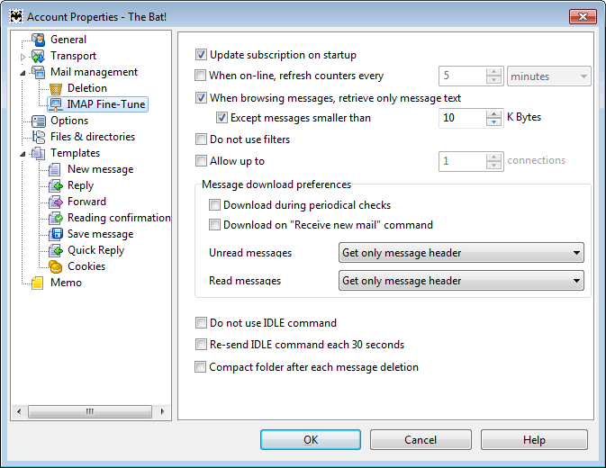Click the Files & directories icon
This screenshot has width=606, height=468.
38,137
